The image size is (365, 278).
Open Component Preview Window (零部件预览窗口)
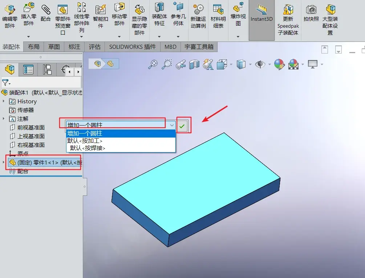(x=62, y=20)
